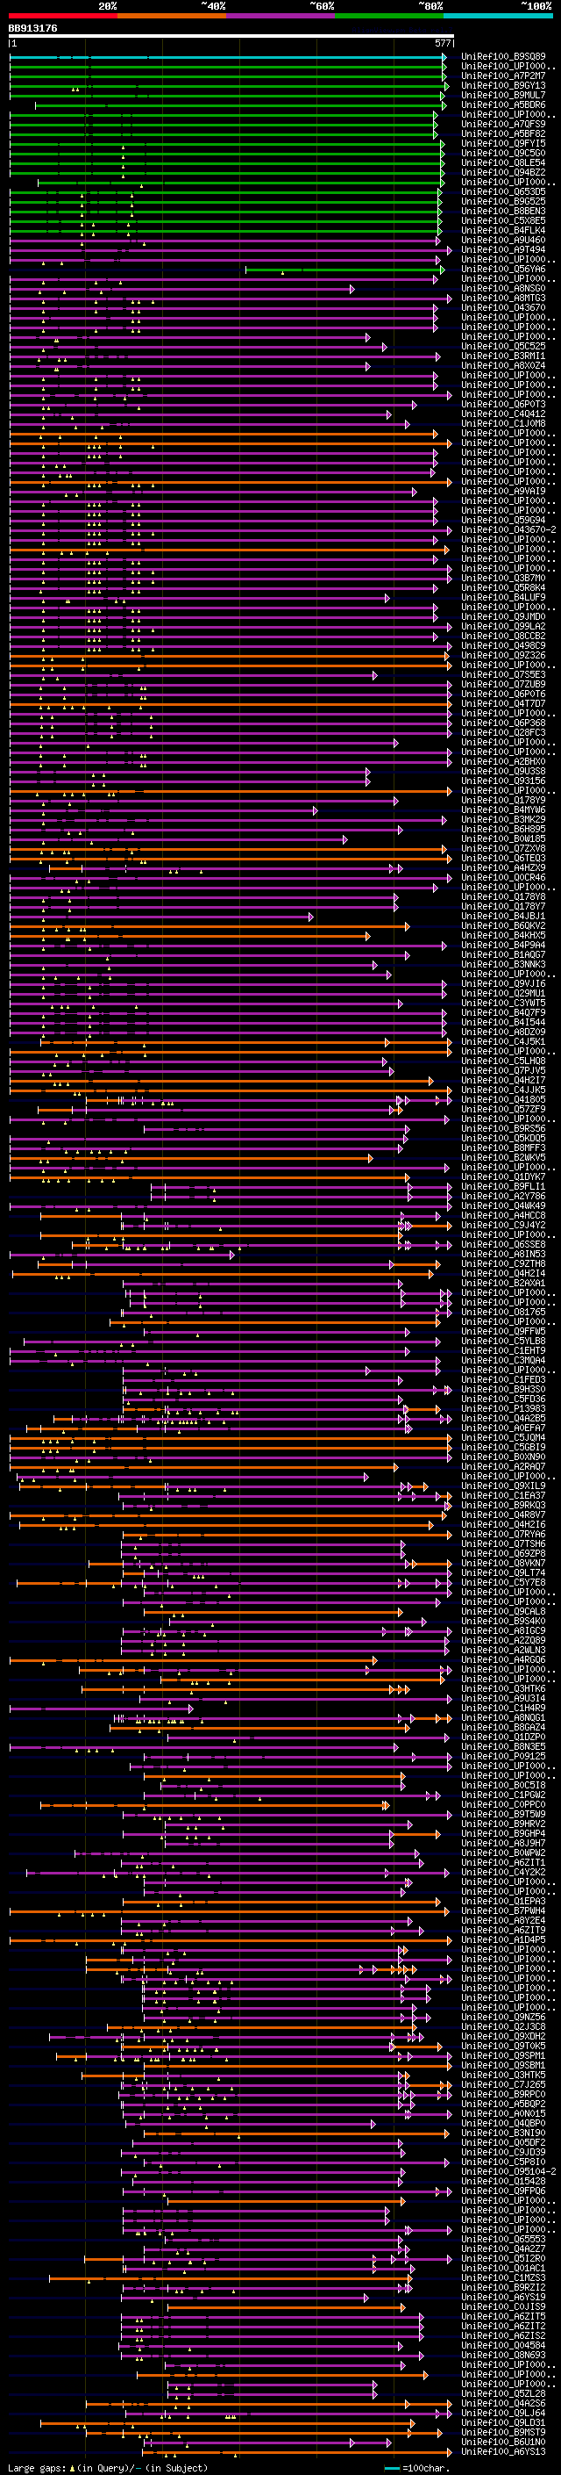
Task: Select hit label UniRef100_B4FLK4
Action: 503,231
